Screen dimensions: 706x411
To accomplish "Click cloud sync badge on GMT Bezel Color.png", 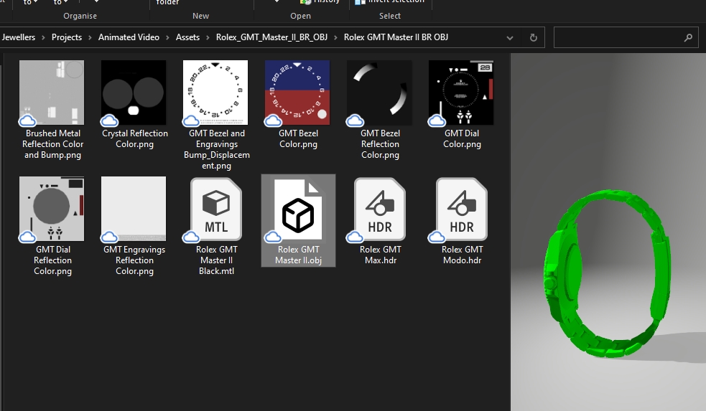I will (x=274, y=121).
